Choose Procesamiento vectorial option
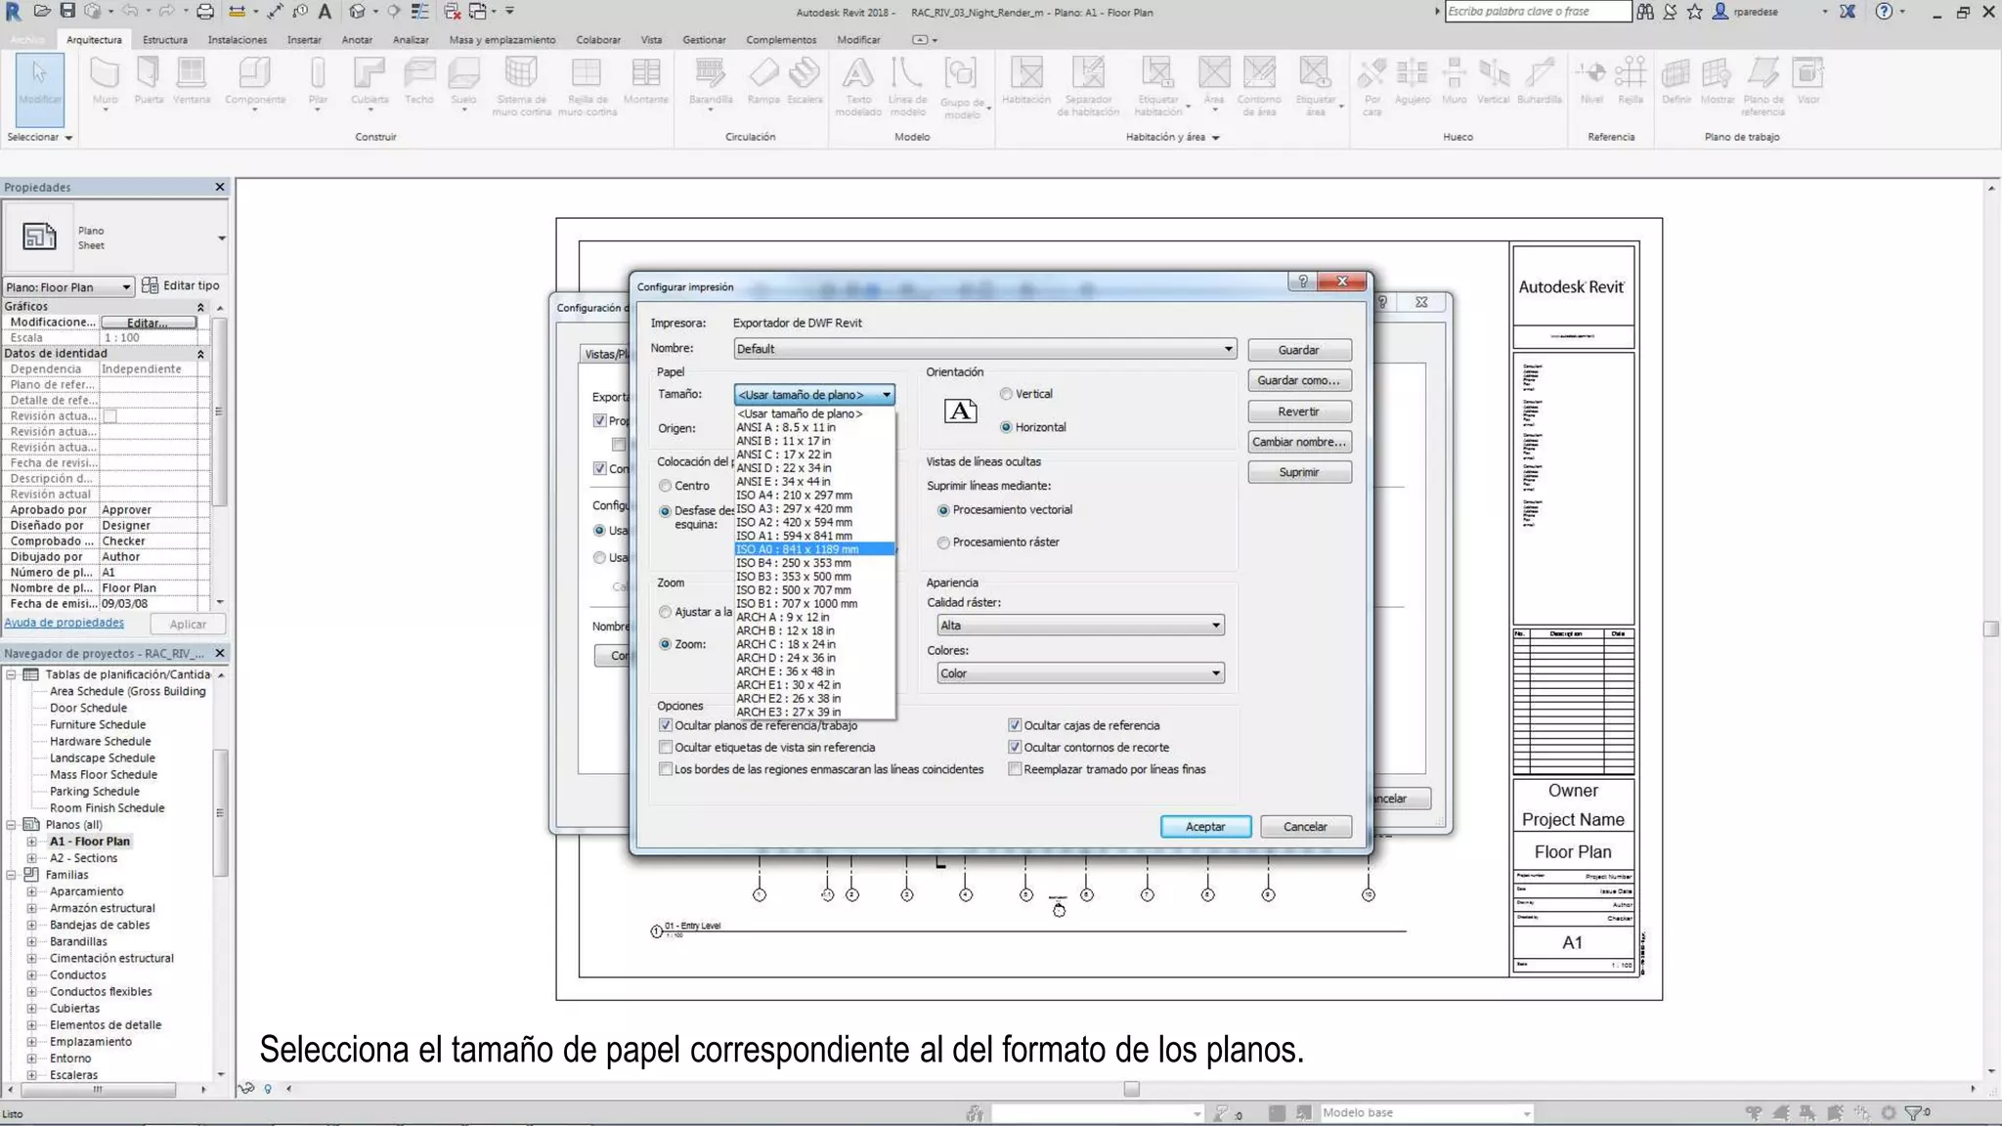Screen dimensions: 2002x1126 click(943, 510)
